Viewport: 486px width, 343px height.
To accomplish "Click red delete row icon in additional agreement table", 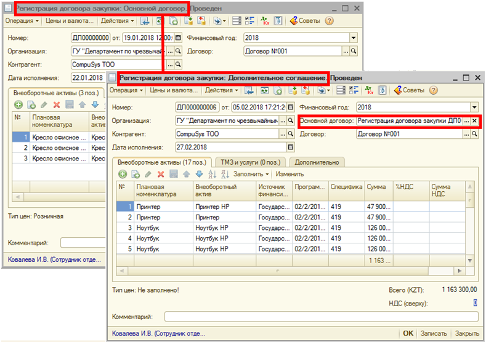I will pos(161,175).
